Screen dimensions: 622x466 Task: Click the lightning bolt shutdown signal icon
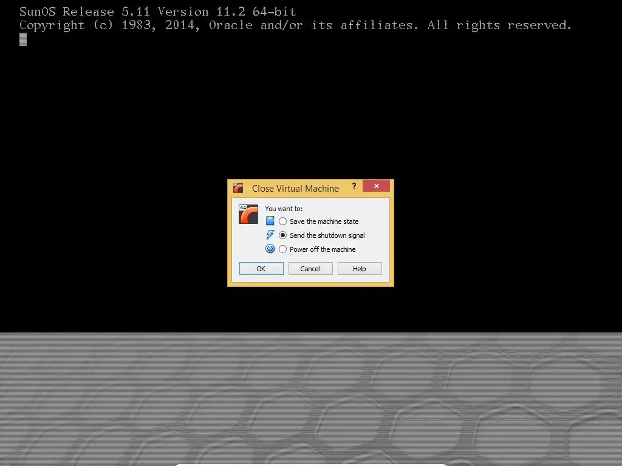(270, 235)
